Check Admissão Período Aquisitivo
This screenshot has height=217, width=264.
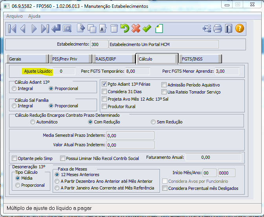164,85
